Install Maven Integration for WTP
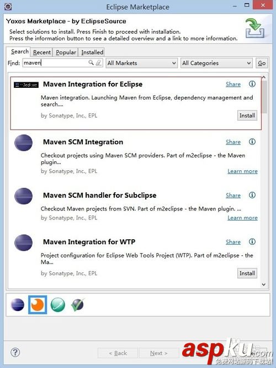Screen dimensions: 276x368 point(247,273)
